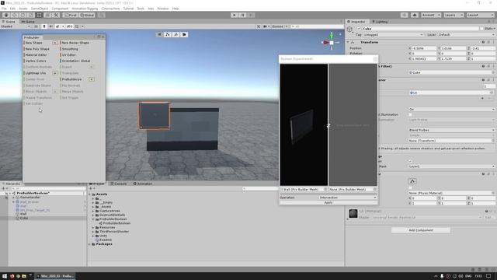Viewport: 497px width, 280px height.
Task: Open the Gizmos dropdown
Action: (x=280, y=26)
